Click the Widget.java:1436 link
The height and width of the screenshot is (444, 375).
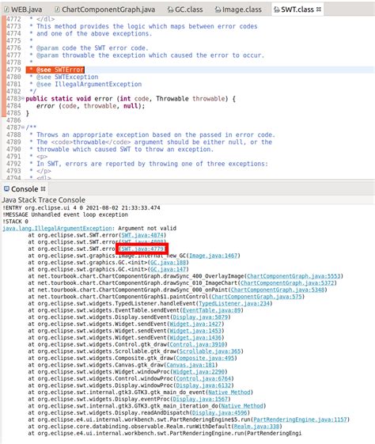point(195,337)
